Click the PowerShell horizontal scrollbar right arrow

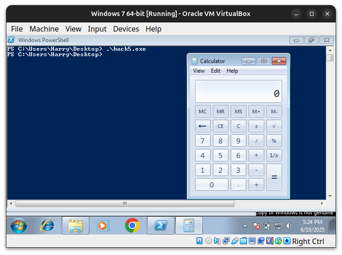coord(322,204)
